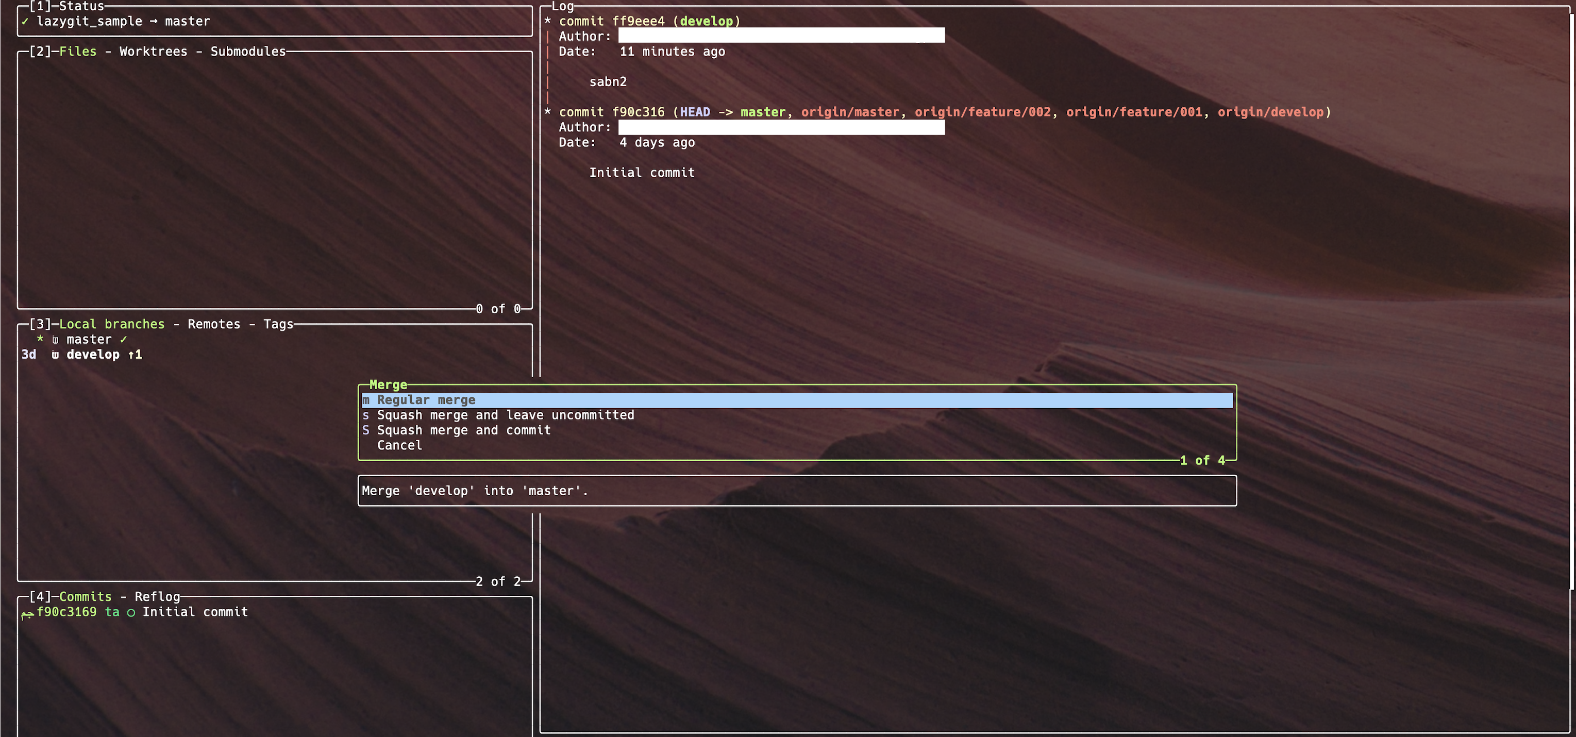Screen dimensions: 1576x737
Task: Choose Squash merge and leave uncommitted
Action: tap(506, 415)
